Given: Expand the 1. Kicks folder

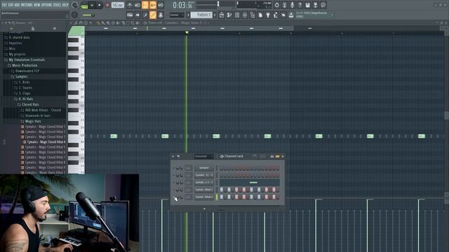Looking at the screenshot, I should (24, 83).
